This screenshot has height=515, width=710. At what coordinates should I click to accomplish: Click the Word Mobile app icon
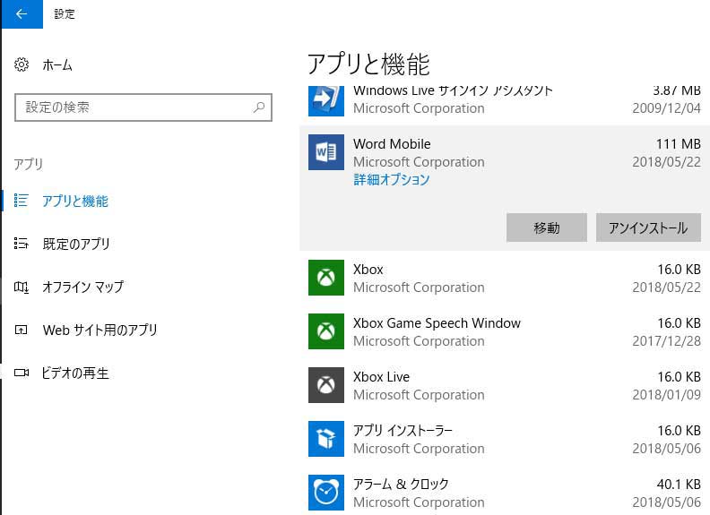point(325,152)
